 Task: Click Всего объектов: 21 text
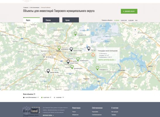point(29,94)
